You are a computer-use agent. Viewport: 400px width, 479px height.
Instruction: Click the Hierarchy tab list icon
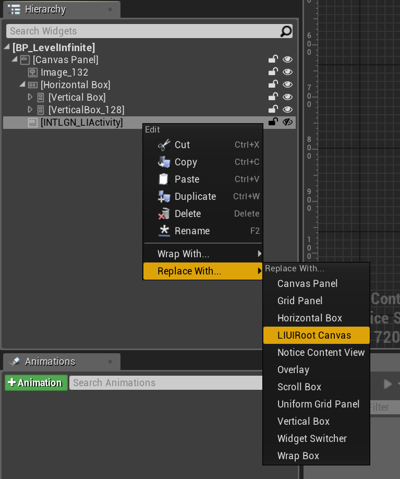click(14, 9)
